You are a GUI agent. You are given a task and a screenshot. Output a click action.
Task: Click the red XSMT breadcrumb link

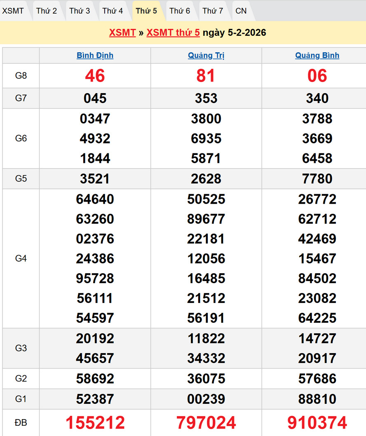pos(122,33)
